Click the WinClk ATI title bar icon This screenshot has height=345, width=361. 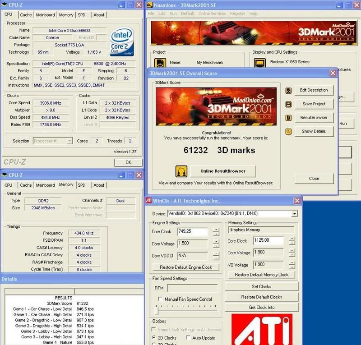pos(148,201)
